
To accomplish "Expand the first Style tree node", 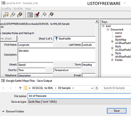I will (x=112, y=48).
